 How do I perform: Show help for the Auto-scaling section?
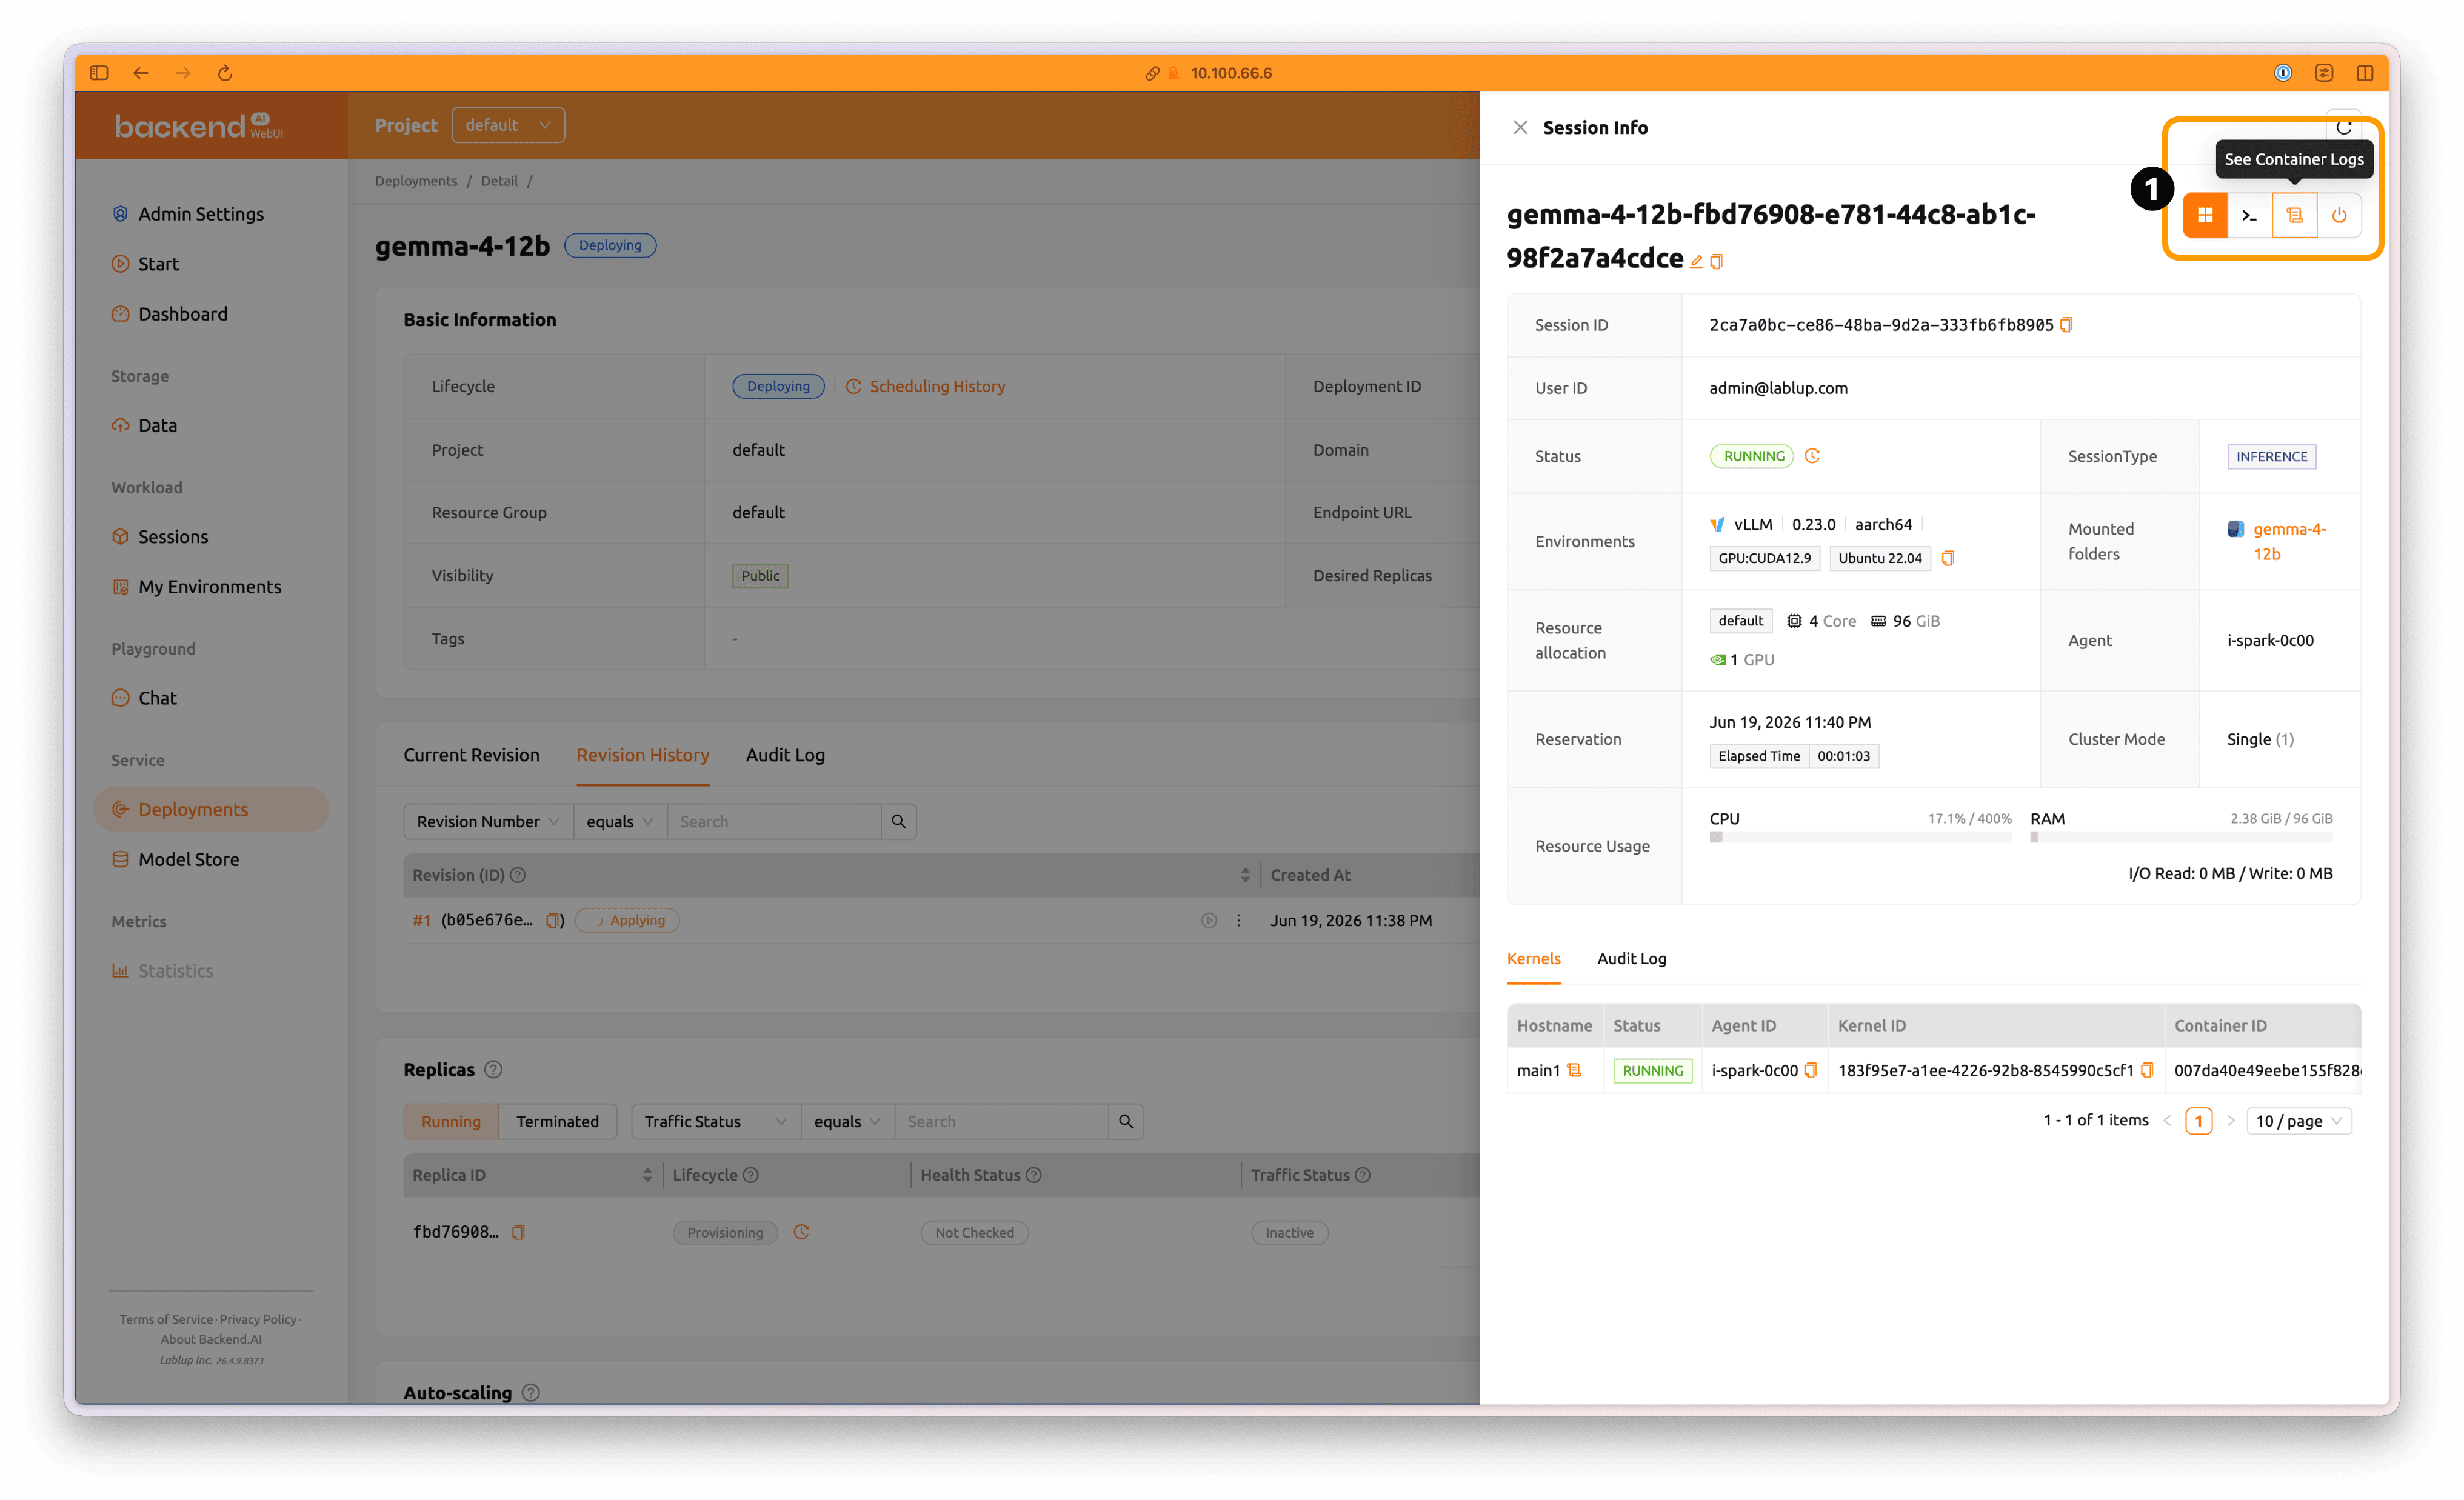click(x=531, y=1392)
